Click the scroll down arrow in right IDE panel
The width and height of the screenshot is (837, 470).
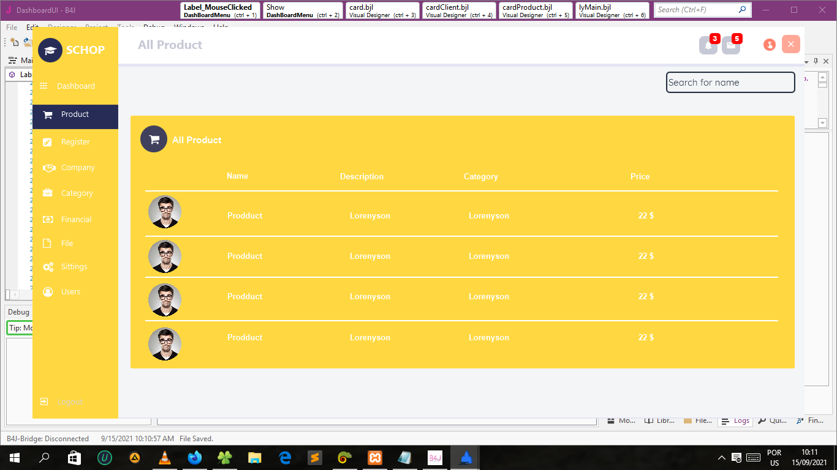point(822,124)
